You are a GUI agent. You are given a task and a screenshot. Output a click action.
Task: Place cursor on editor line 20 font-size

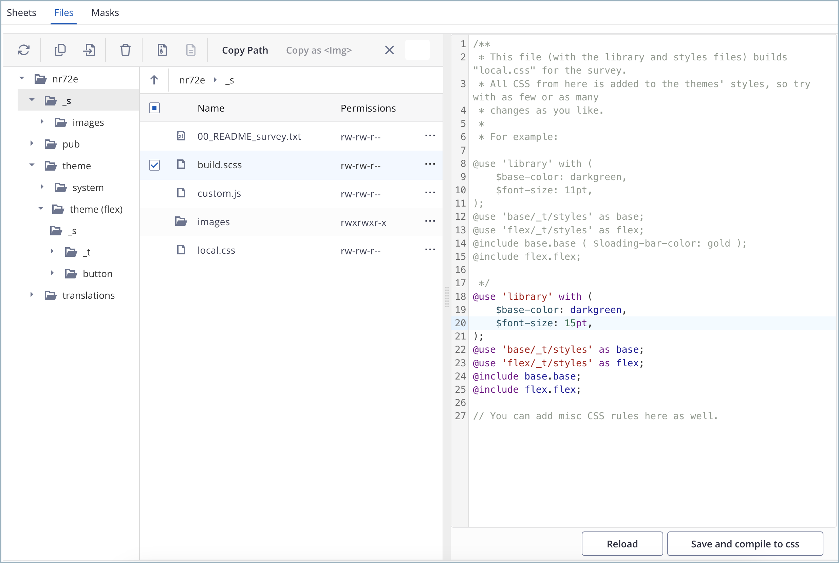[x=544, y=323]
